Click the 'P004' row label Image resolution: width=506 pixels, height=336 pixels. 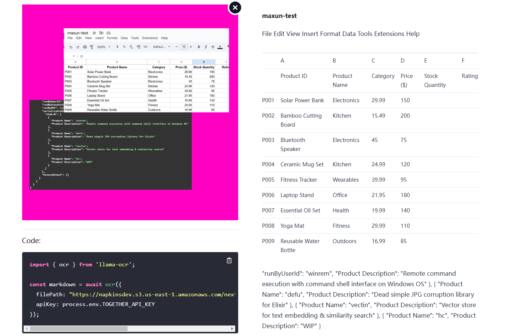click(x=268, y=164)
